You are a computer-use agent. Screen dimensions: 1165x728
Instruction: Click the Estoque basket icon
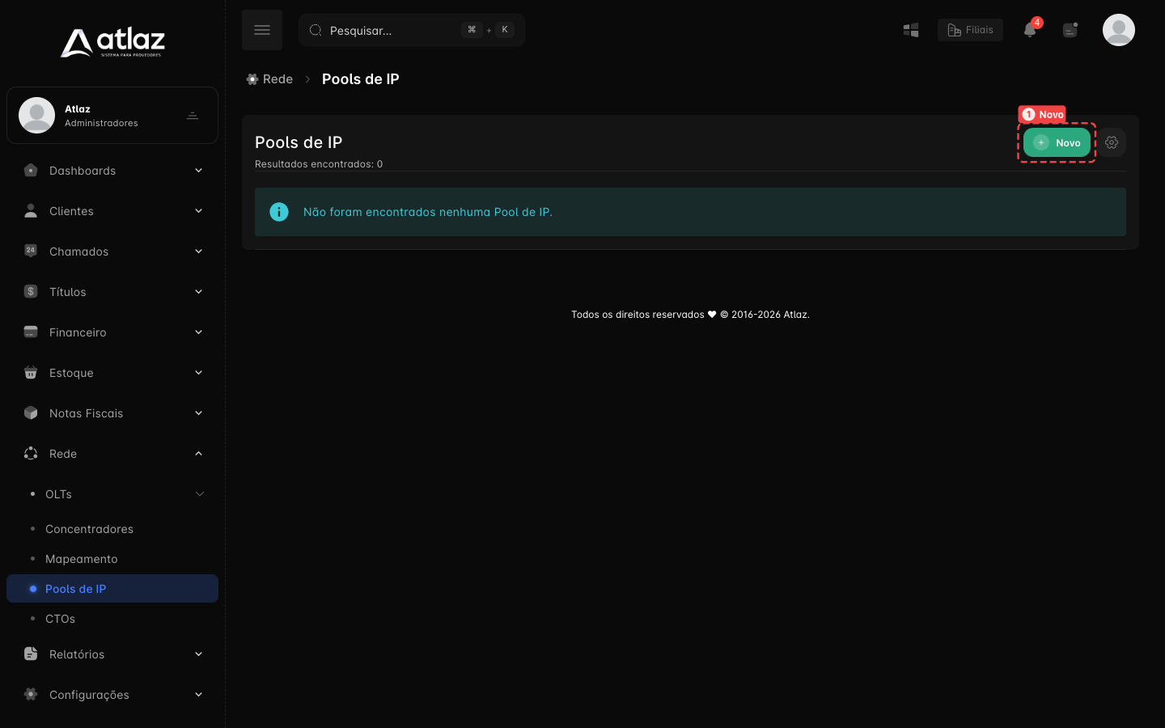click(x=31, y=372)
